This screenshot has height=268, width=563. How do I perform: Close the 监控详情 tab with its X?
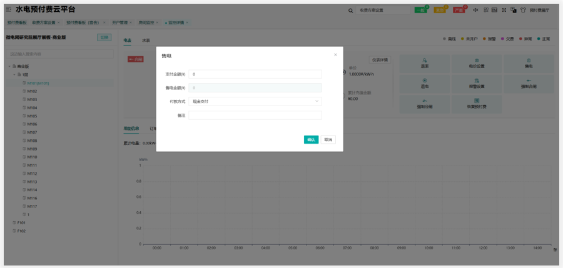tap(187, 22)
